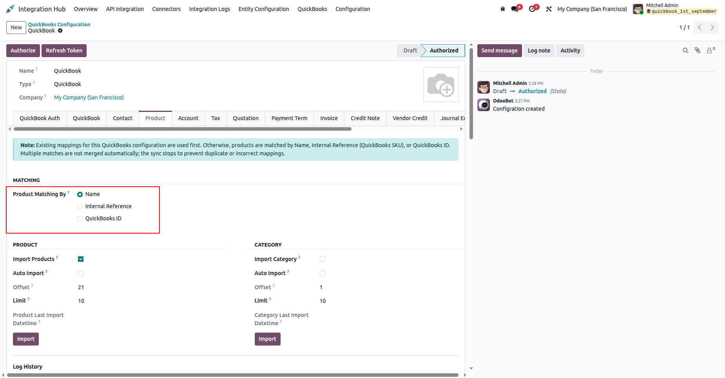Switch to the Payment Term tab
This screenshot has height=378, width=725.
click(289, 118)
